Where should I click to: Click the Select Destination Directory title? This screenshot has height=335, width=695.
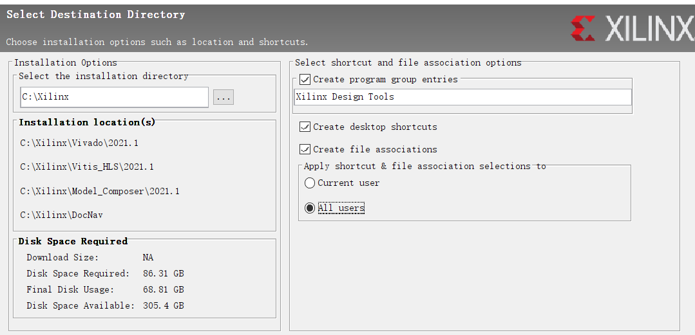[96, 15]
